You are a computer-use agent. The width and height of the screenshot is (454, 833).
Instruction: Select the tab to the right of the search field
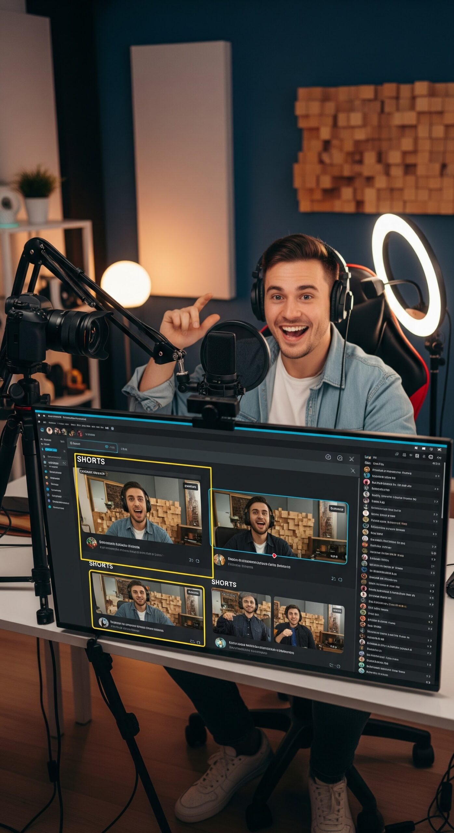(x=124, y=449)
